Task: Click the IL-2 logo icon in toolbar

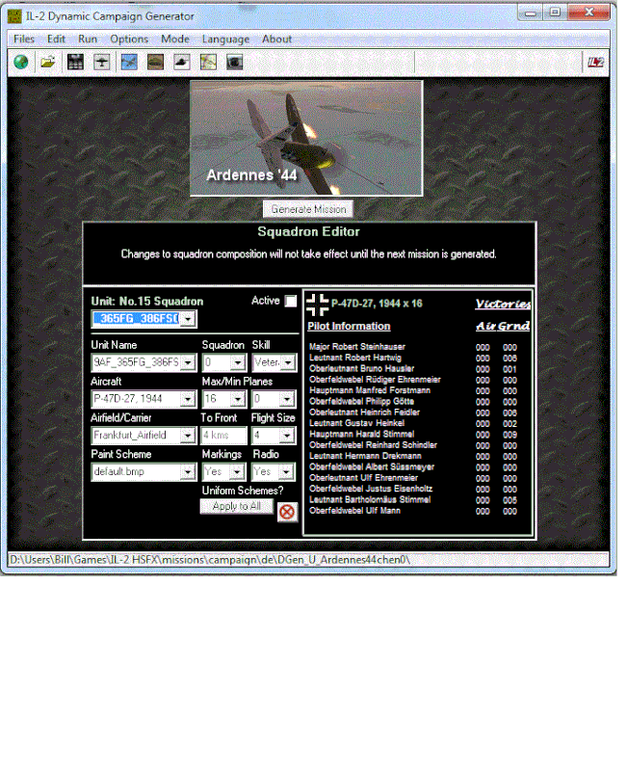Action: [595, 63]
